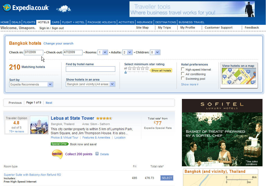Click the Show all hotels button
Viewport: 266px width, 186px height.
(x=161, y=70)
